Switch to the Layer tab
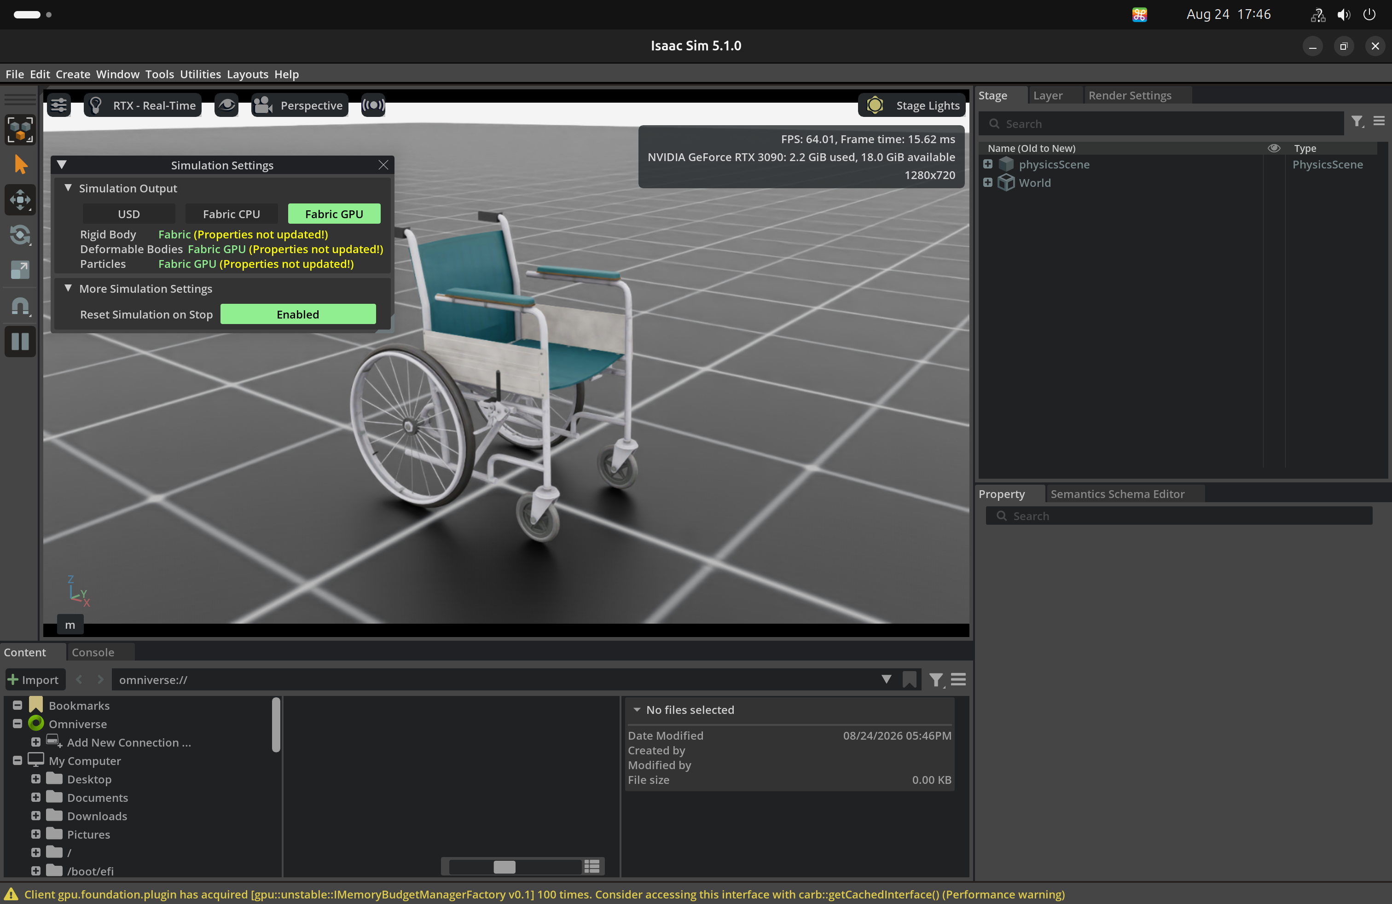Screen dimensions: 1392x904 pyautogui.click(x=1048, y=95)
